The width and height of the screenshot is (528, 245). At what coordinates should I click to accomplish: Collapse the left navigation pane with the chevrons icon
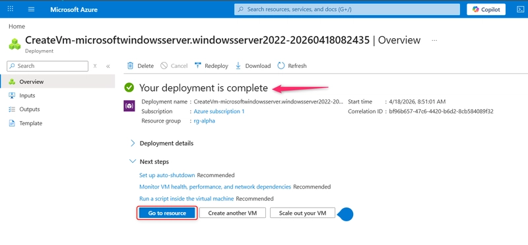pyautogui.click(x=108, y=67)
